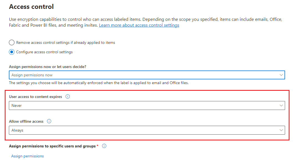Click the encryption capabilities description paragraph
Image resolution: width=297 pixels, height=166 pixels.
click(139, 20)
